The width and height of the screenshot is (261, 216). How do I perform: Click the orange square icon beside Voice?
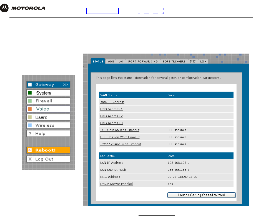[30, 109]
